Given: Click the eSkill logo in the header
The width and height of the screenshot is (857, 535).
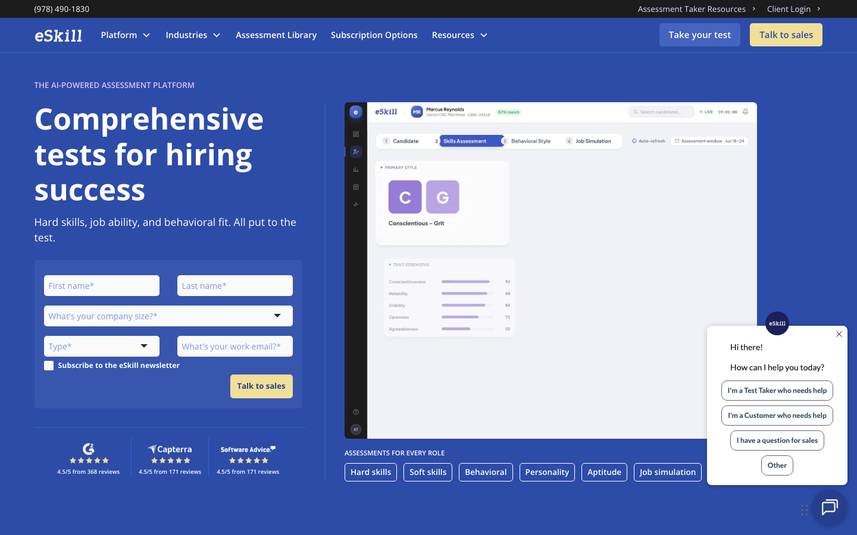Looking at the screenshot, I should pyautogui.click(x=58, y=36).
